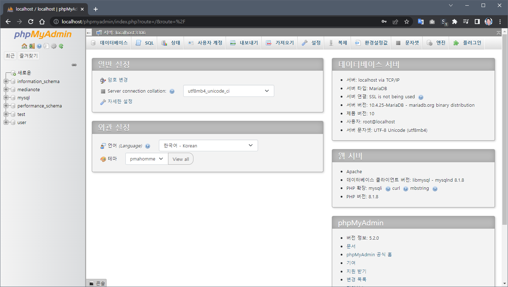Image resolution: width=508 pixels, height=287 pixels.
Task: Open the 데이터베이스 tab
Action: click(x=109, y=43)
